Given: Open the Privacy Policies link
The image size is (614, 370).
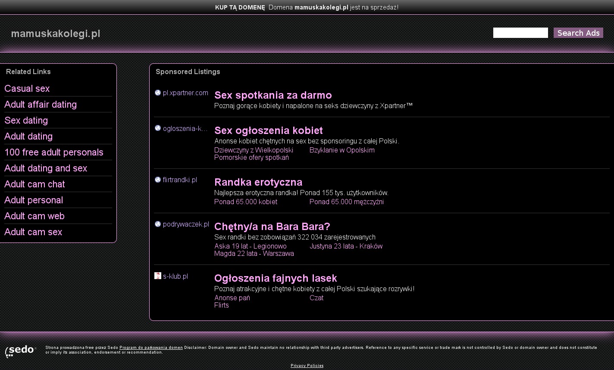Looking at the screenshot, I should tap(307, 366).
